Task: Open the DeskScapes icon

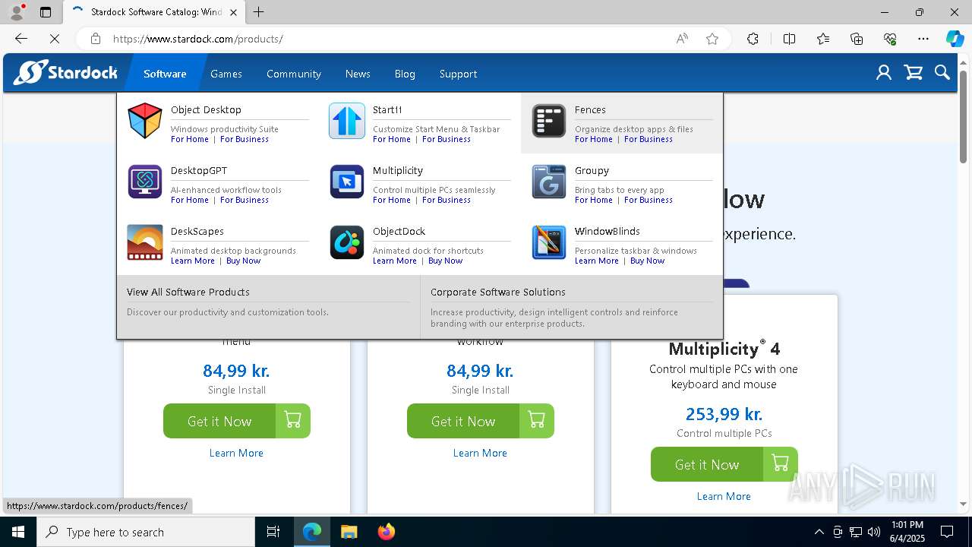Action: (144, 242)
